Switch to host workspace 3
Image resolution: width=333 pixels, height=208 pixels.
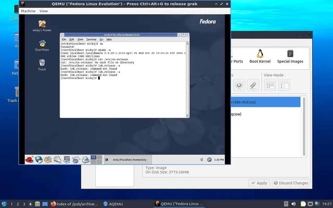(24, 204)
